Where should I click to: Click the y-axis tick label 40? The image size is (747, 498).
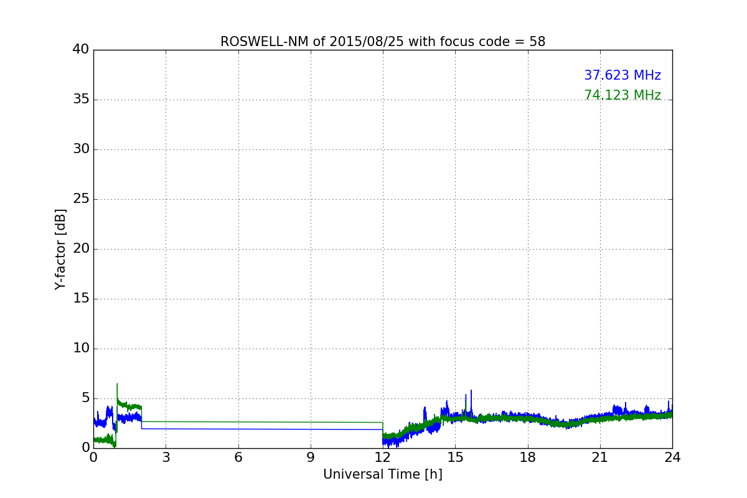click(81, 50)
